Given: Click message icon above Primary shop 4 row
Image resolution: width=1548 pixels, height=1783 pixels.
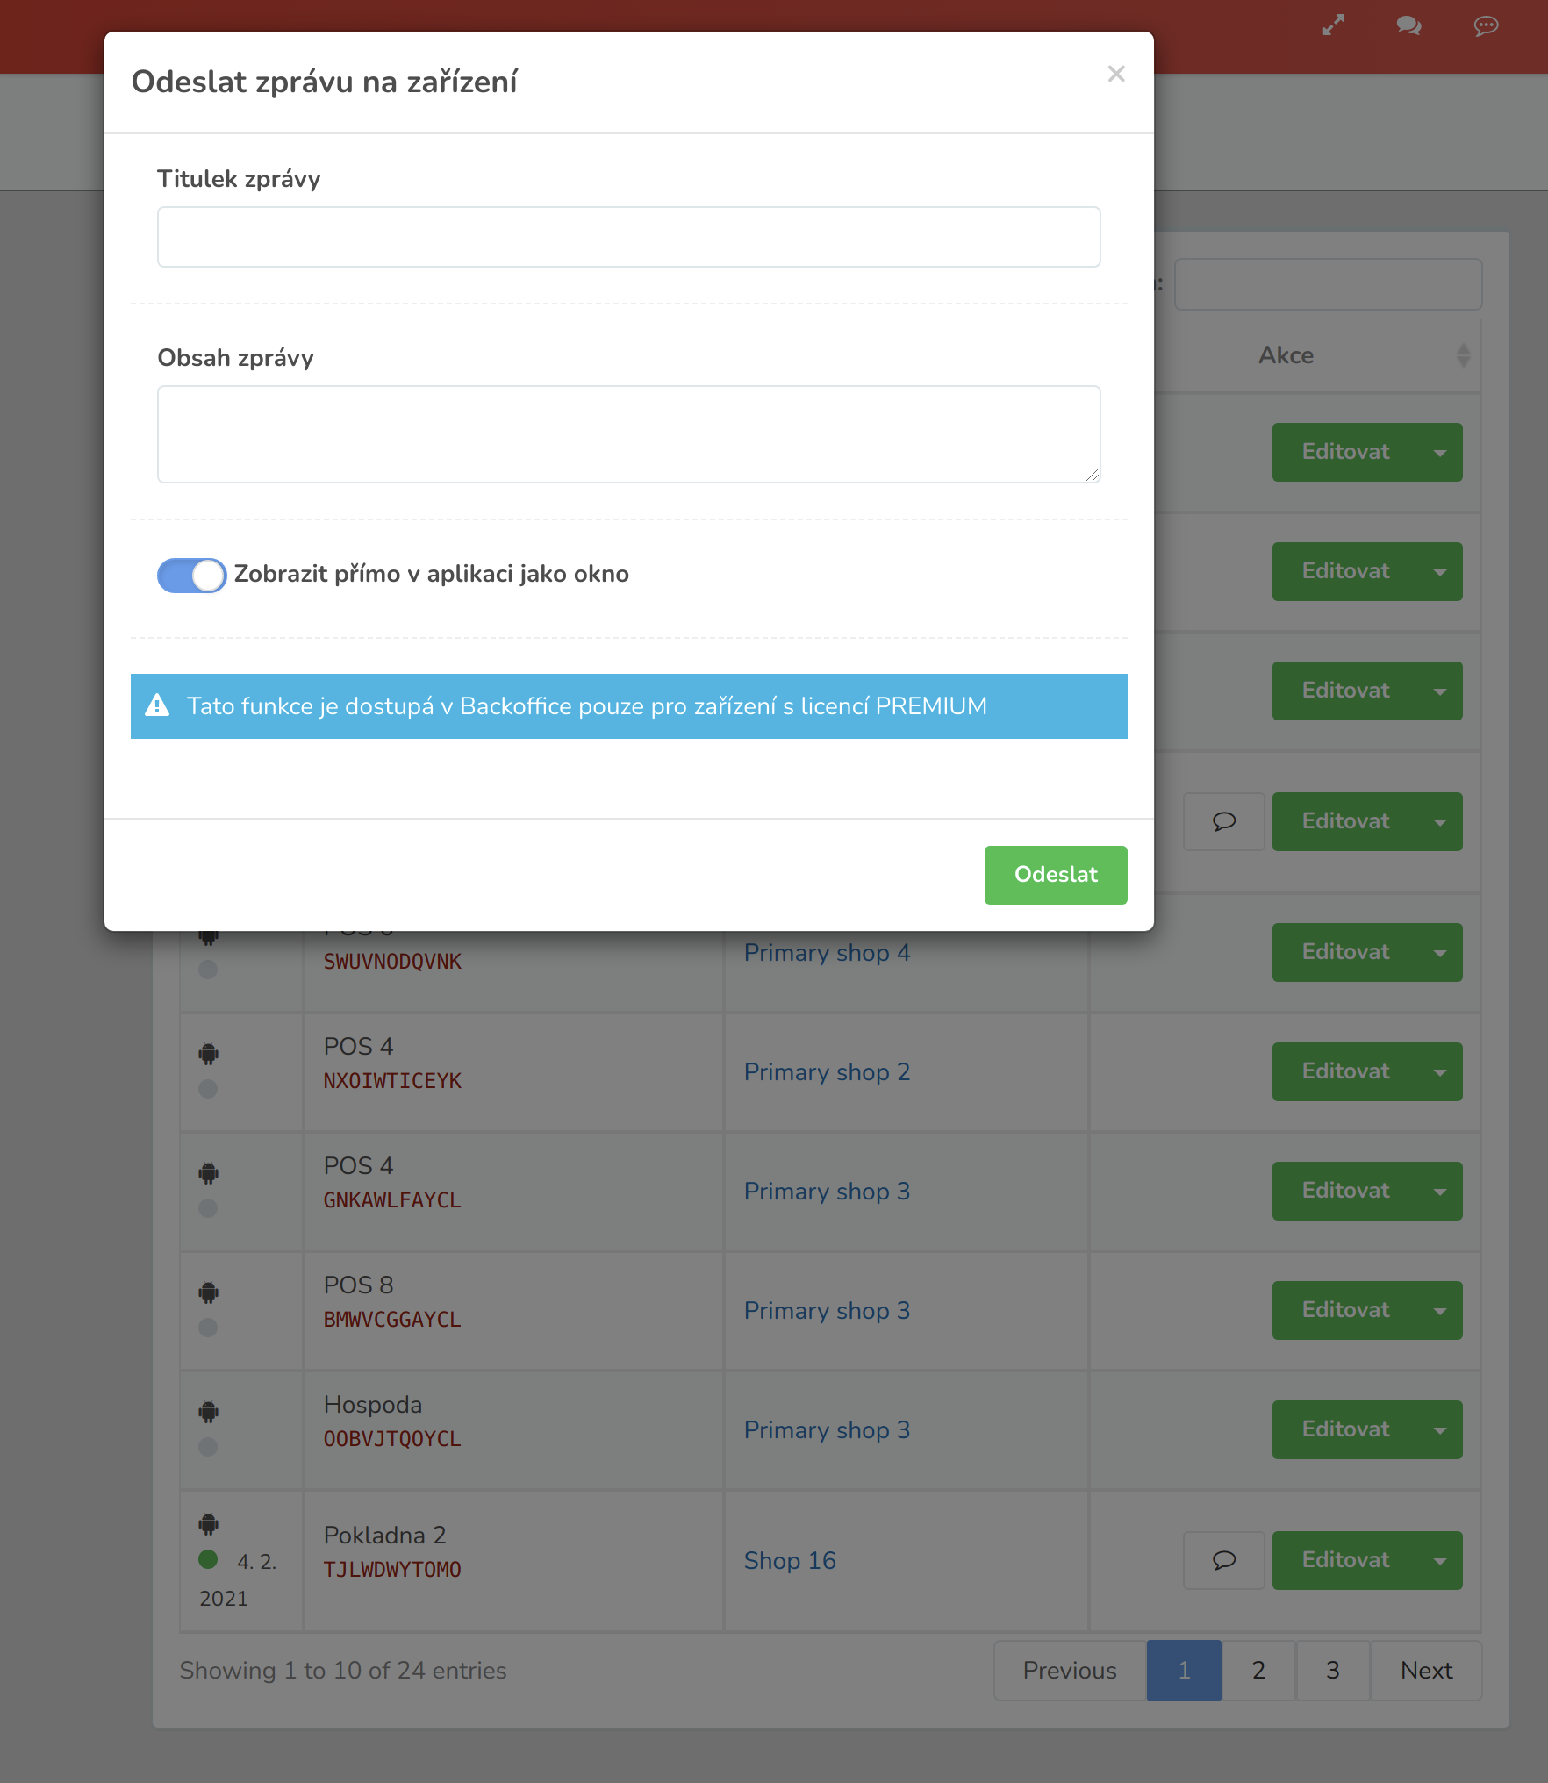Looking at the screenshot, I should 1224,821.
